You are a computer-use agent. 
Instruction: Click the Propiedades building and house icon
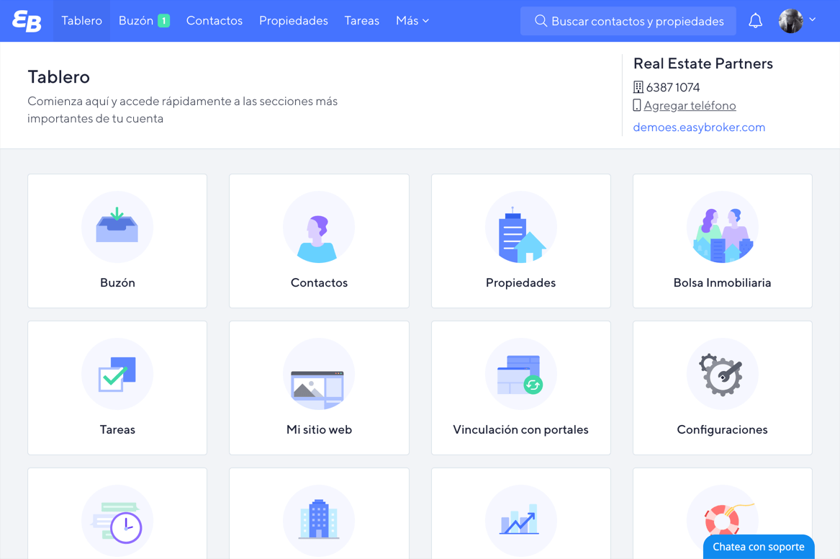click(520, 227)
